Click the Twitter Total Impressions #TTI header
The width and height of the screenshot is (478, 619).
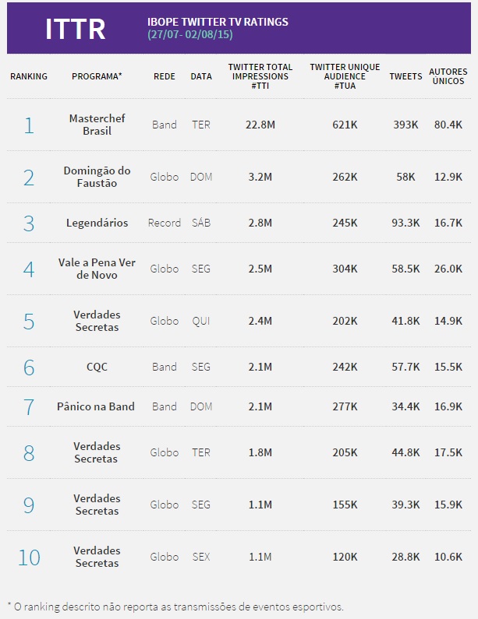click(x=260, y=76)
